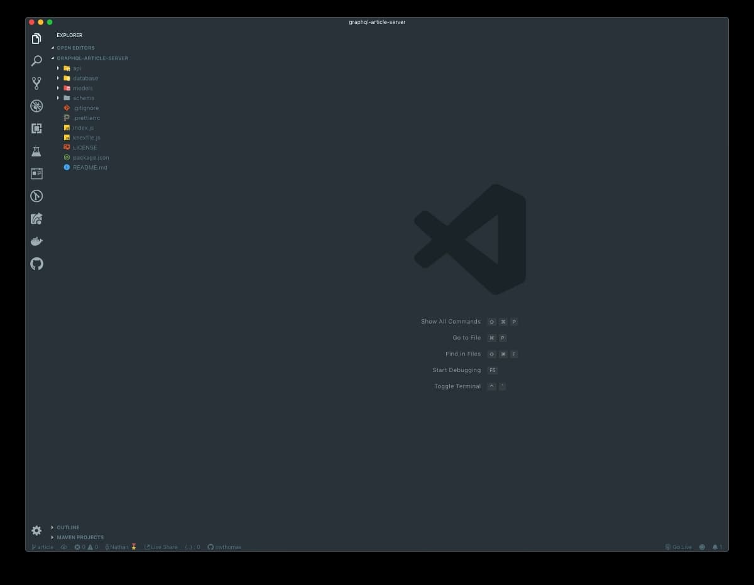Click Go Live in status bar
The image size is (754, 585).
point(679,547)
